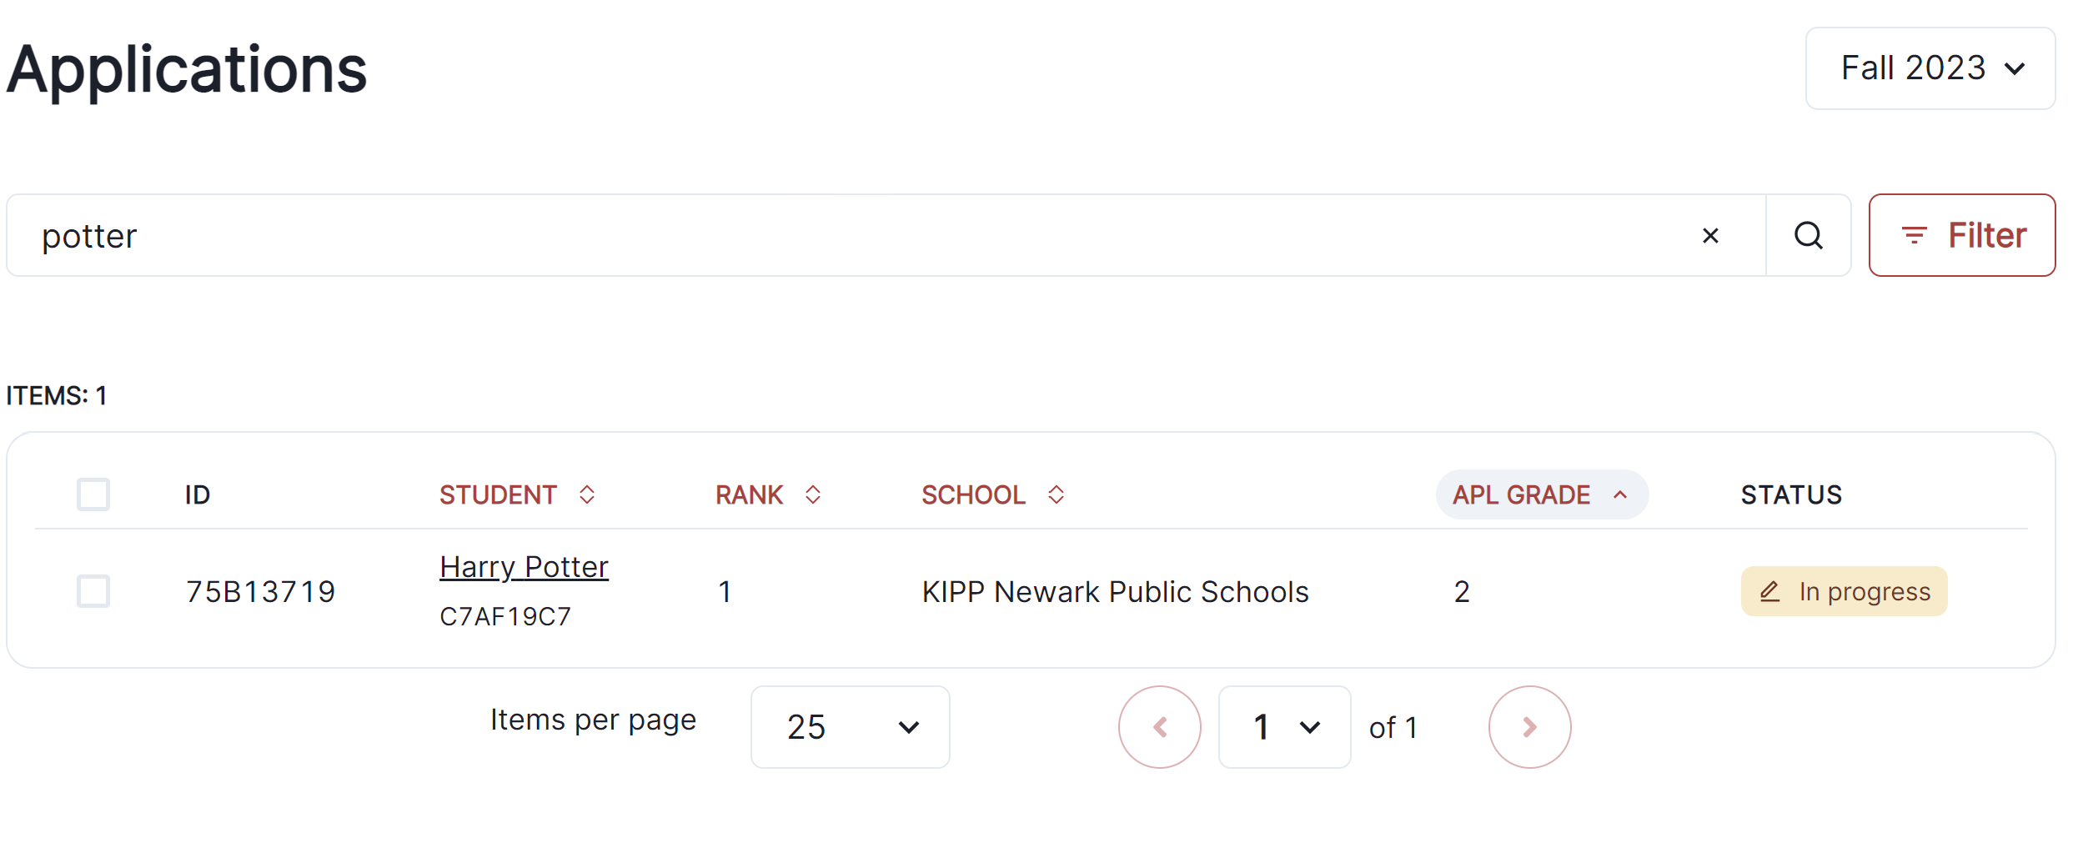Sort the table by the SCHOOL header
The width and height of the screenshot is (2093, 863).
click(973, 494)
